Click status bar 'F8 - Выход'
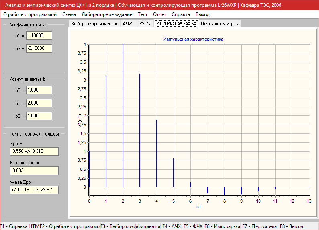Viewport: 319px width, 230px height. [x=291, y=226]
